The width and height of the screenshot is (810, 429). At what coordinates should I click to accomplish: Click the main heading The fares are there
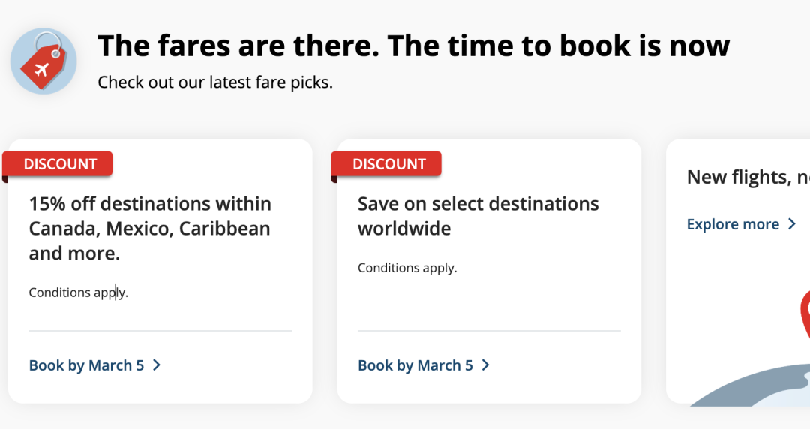pyautogui.click(x=414, y=46)
